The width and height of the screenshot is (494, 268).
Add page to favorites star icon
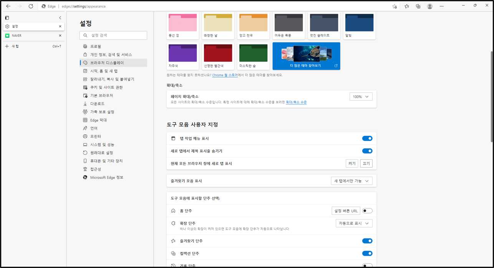[395, 7]
